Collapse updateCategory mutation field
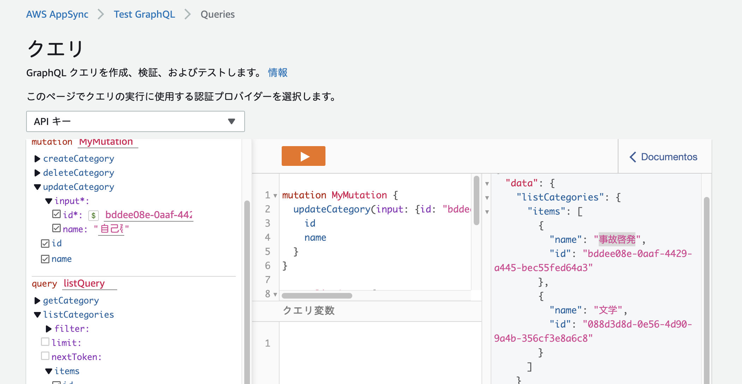742x384 pixels. (x=37, y=187)
